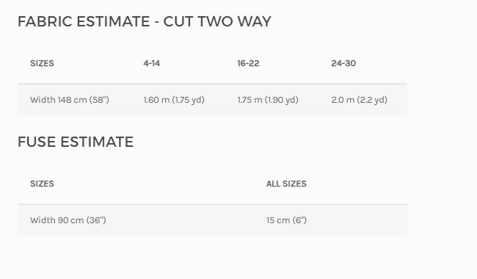
Task: Click the 15 cm (6") fuse value
Action: [286, 220]
